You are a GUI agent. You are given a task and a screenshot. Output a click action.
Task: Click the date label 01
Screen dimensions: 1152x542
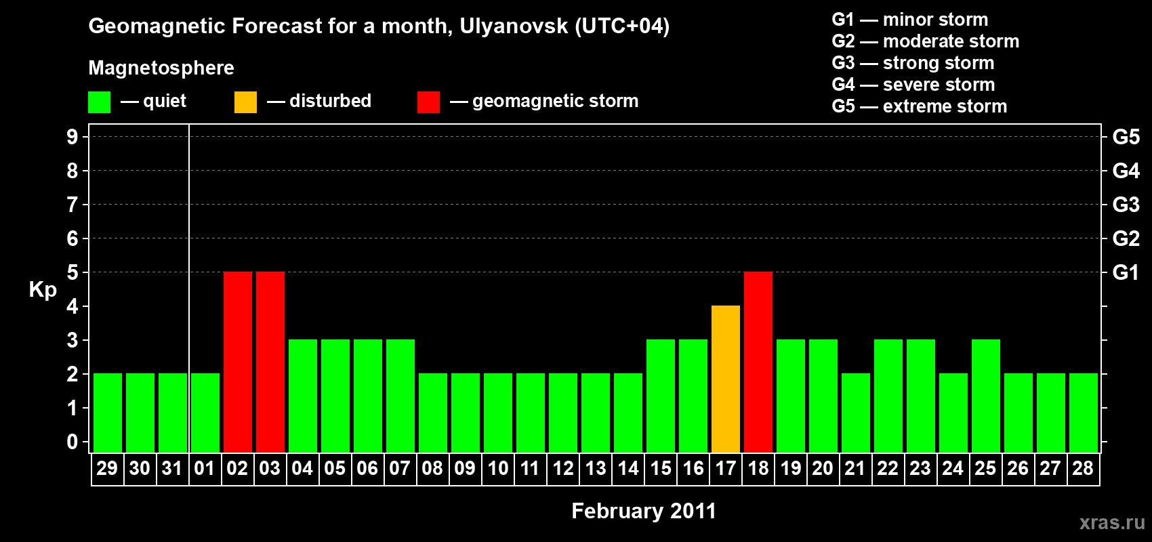coord(205,468)
